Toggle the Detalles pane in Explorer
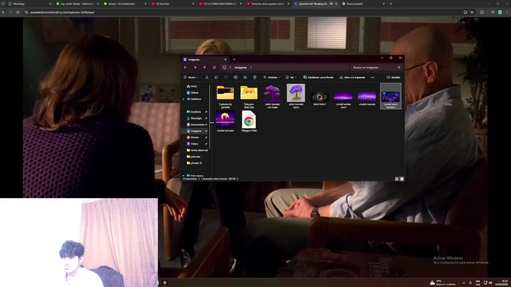Screen dimensions: 511x287 click(393, 77)
